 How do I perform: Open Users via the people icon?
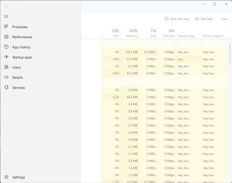tap(6, 67)
